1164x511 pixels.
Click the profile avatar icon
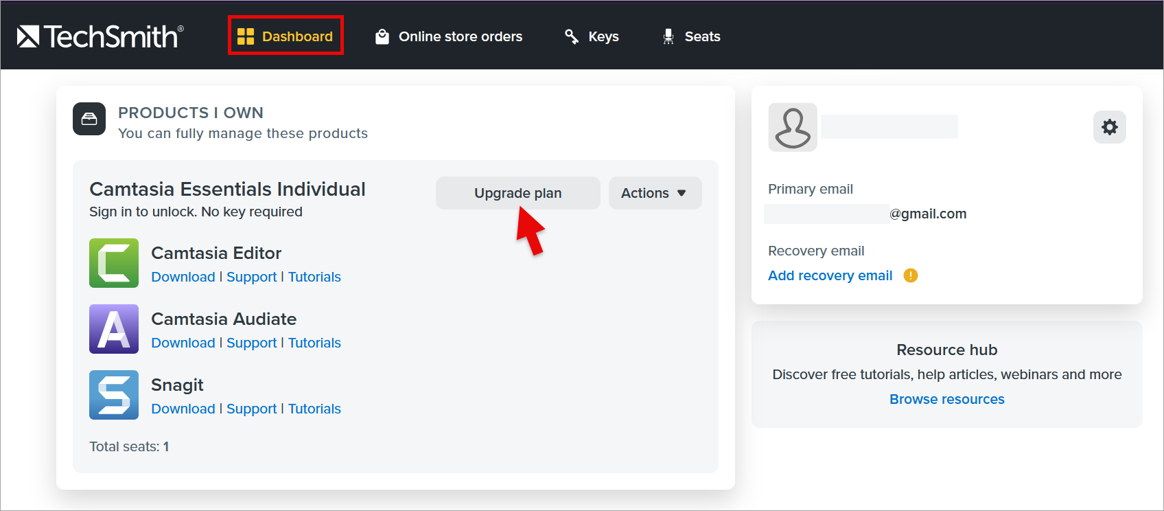tap(793, 127)
